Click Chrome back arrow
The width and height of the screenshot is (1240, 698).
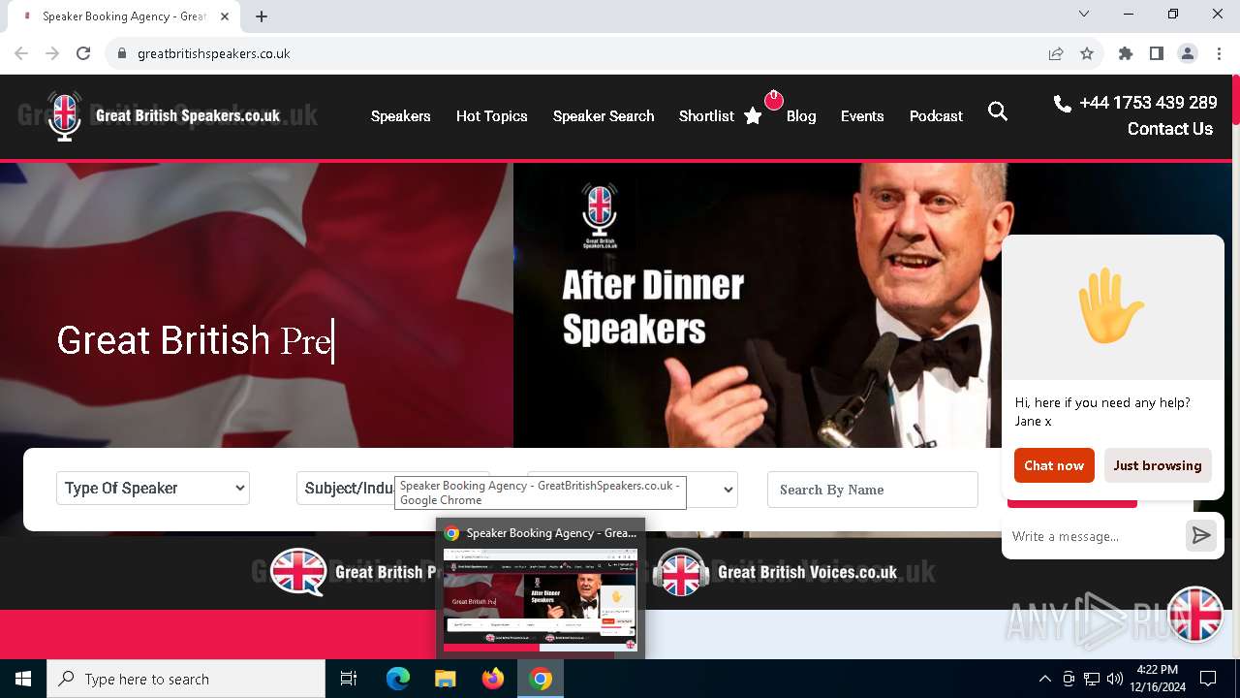(x=21, y=53)
